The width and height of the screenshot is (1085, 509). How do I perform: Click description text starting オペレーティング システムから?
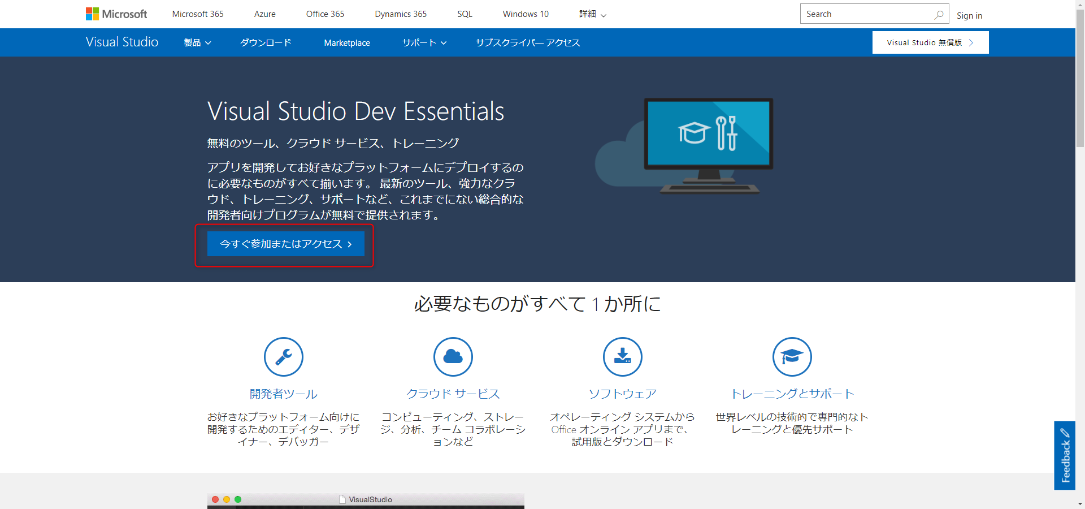click(x=623, y=429)
